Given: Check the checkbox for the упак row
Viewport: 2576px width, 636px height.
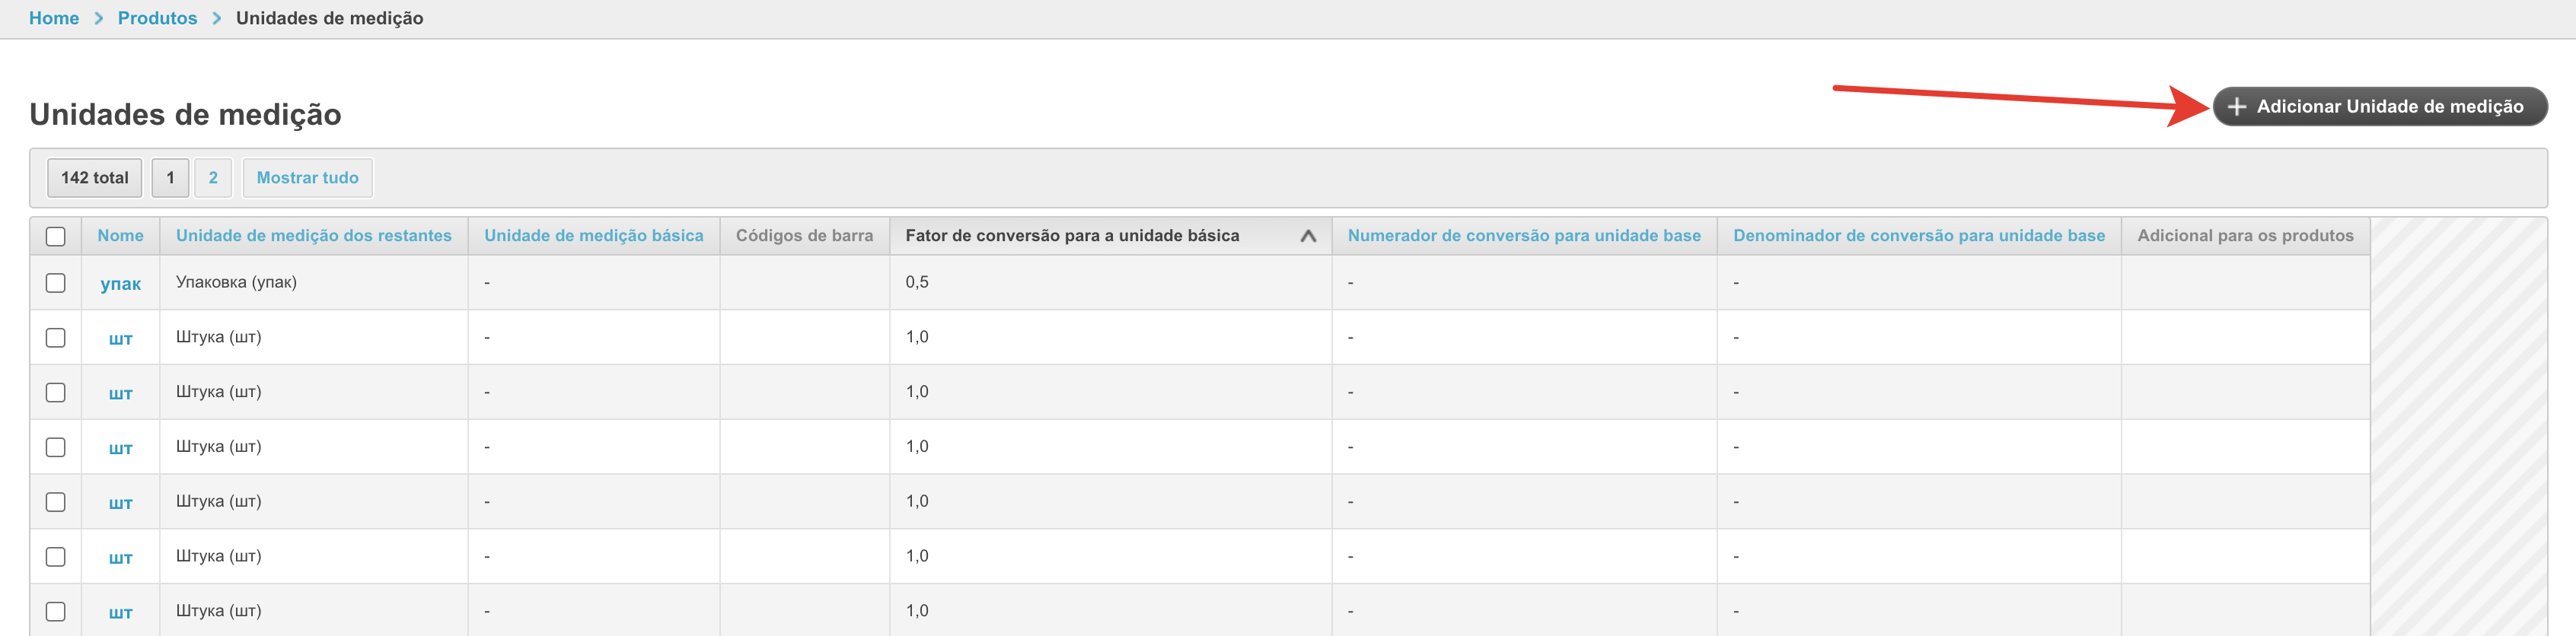Looking at the screenshot, I should pos(56,283).
